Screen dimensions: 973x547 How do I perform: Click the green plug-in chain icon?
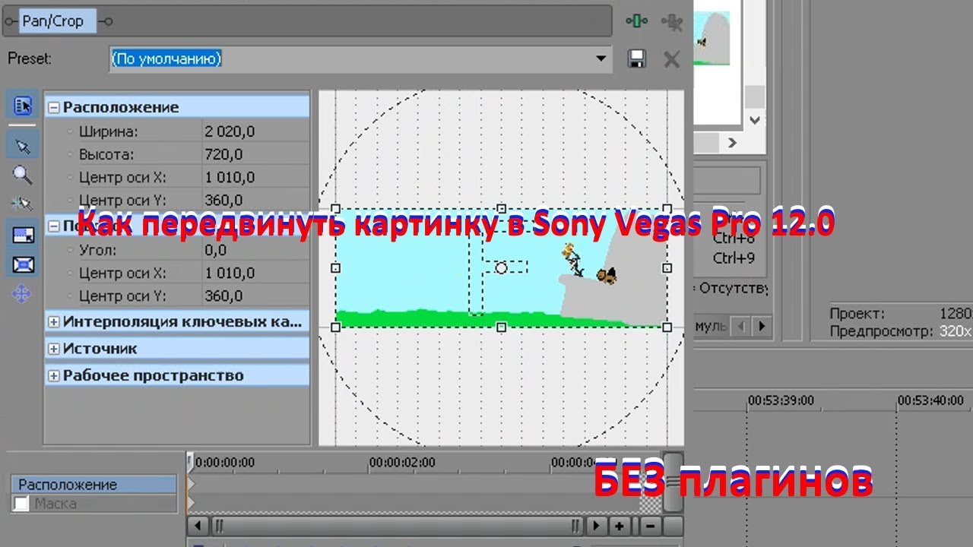click(637, 21)
